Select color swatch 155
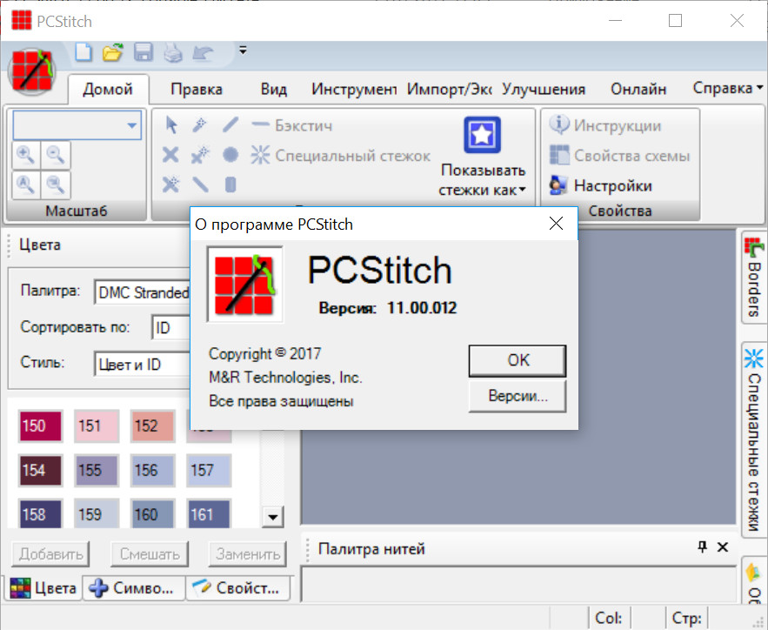This screenshot has height=630, width=768. 97,470
